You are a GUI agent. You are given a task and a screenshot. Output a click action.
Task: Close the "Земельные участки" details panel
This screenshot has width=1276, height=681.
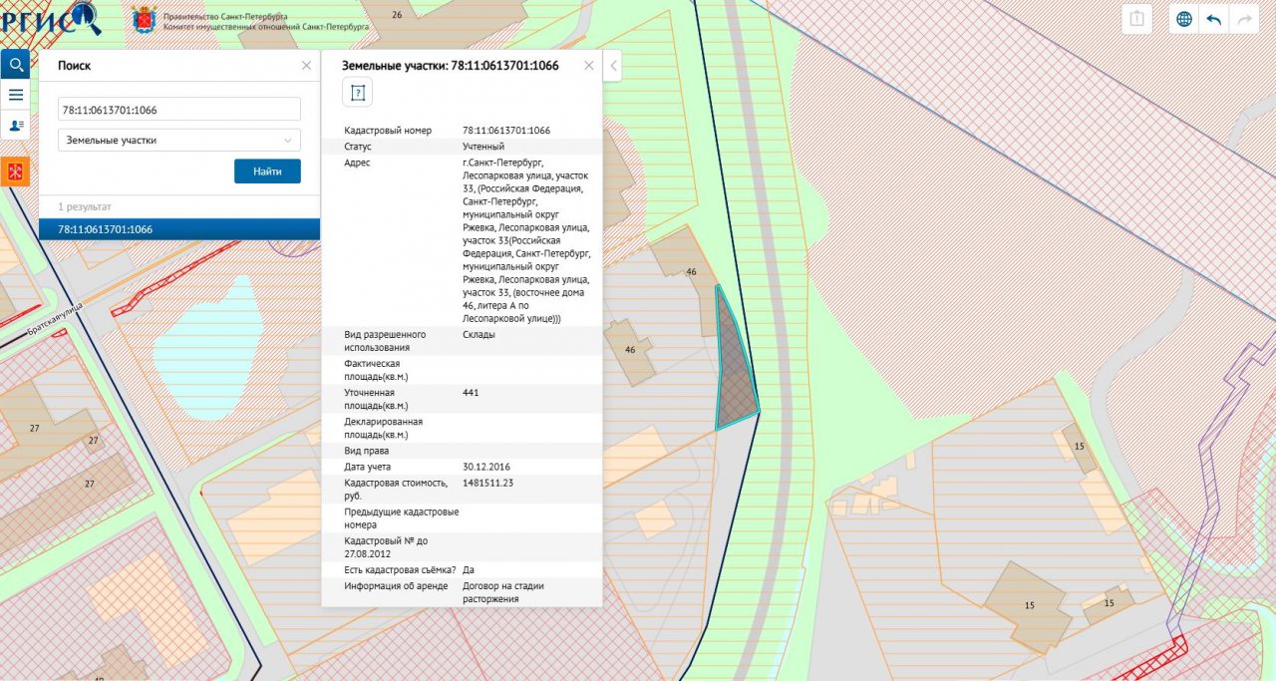click(588, 65)
